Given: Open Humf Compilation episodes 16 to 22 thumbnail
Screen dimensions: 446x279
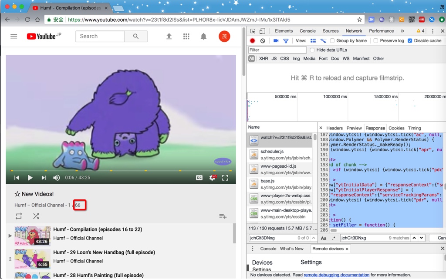Looking at the screenshot, I should pos(32,236).
